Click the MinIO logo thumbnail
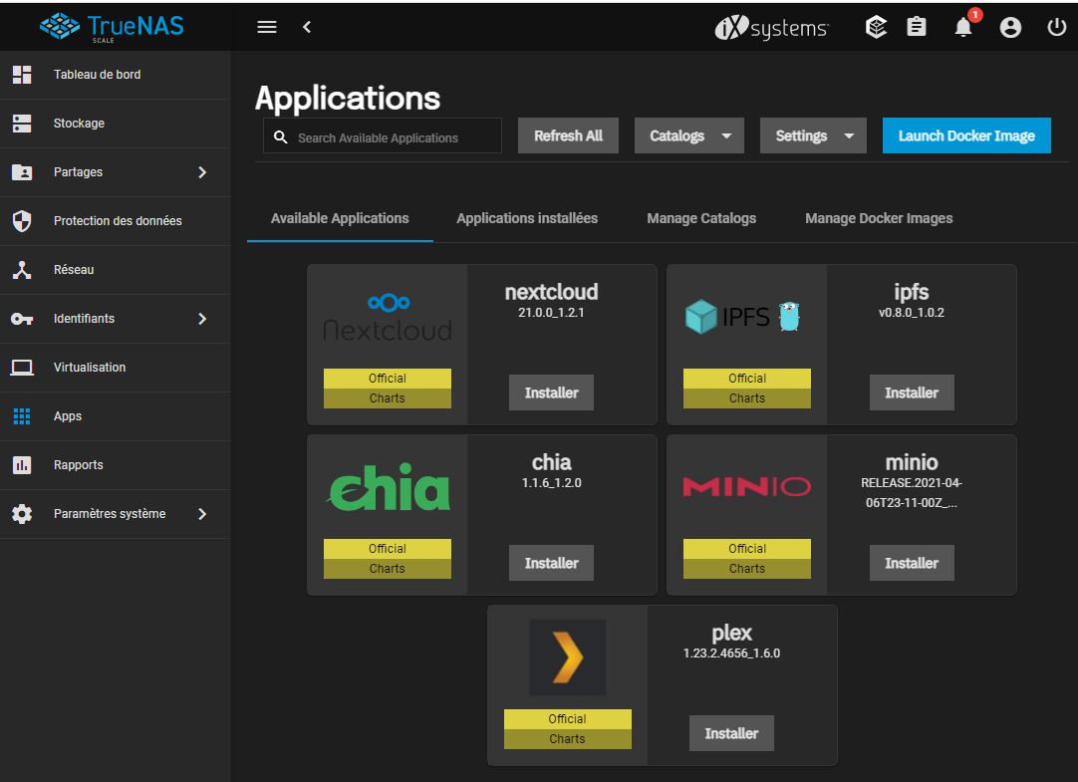1078x782 pixels. pyautogui.click(x=746, y=486)
